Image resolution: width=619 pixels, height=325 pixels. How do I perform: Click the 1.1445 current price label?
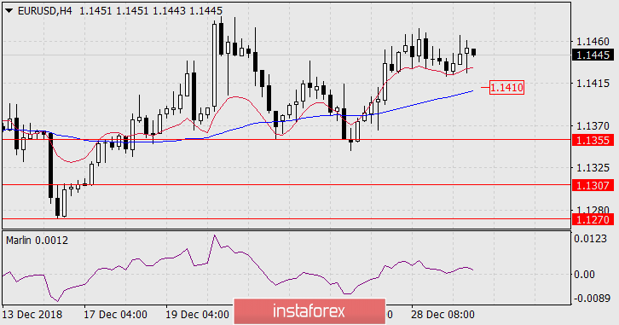pyautogui.click(x=593, y=55)
